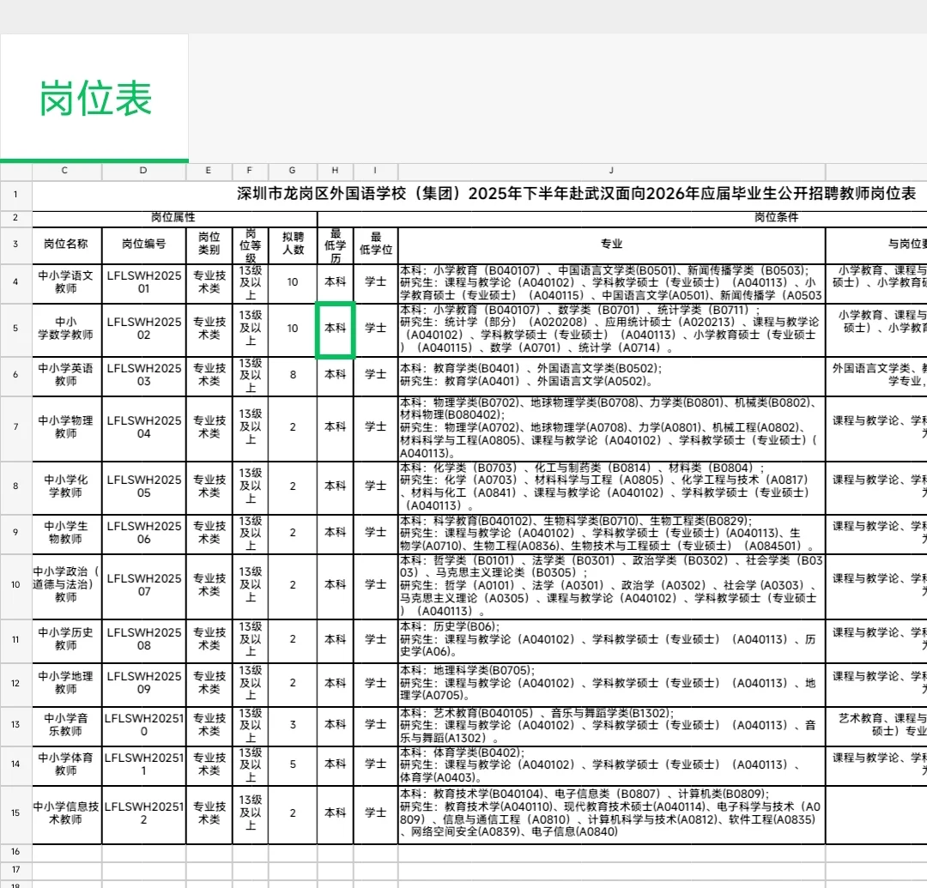Select column F header
This screenshot has height=888, width=927.
point(250,171)
